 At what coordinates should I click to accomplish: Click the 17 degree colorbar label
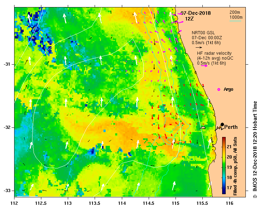point(229,188)
